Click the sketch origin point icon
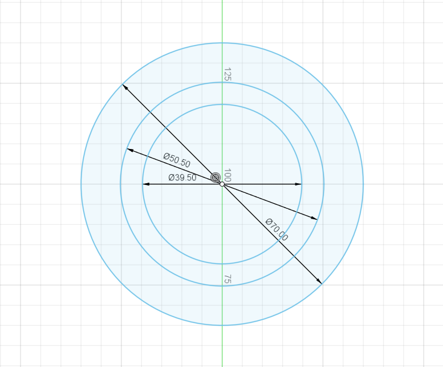This screenshot has width=443, height=367. tap(216, 178)
